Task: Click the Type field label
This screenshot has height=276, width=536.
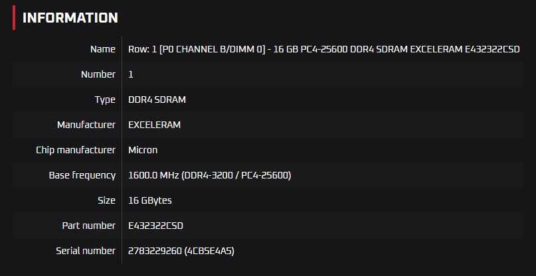Action: [x=105, y=100]
